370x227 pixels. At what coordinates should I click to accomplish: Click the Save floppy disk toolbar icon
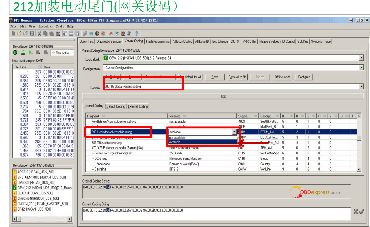click(32, 34)
